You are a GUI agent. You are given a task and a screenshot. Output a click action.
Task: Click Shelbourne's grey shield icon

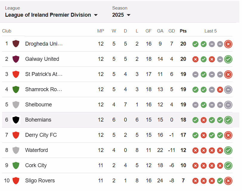[16, 105]
